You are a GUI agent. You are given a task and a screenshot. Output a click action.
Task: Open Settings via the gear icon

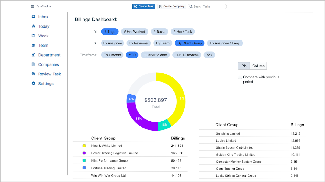(x=34, y=84)
